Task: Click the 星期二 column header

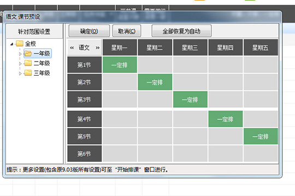Action: [x=155, y=47]
